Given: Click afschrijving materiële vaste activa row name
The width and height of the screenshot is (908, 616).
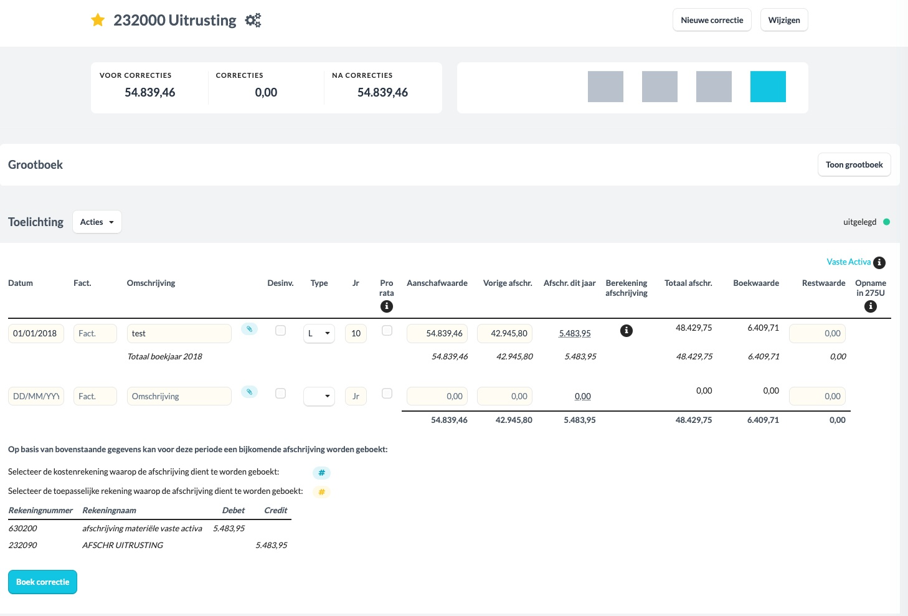Looking at the screenshot, I should point(142,528).
